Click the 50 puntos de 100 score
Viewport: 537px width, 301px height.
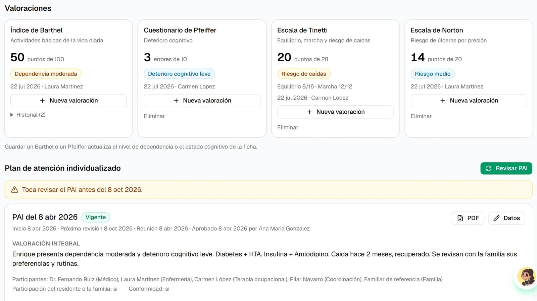click(x=37, y=58)
